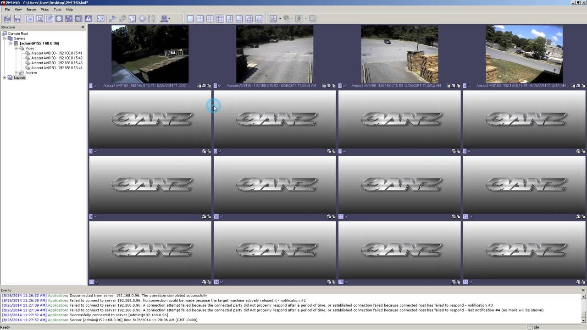587x330 pixels.
Task: Click lock icon on pane 4 bar
Action: click(x=583, y=86)
